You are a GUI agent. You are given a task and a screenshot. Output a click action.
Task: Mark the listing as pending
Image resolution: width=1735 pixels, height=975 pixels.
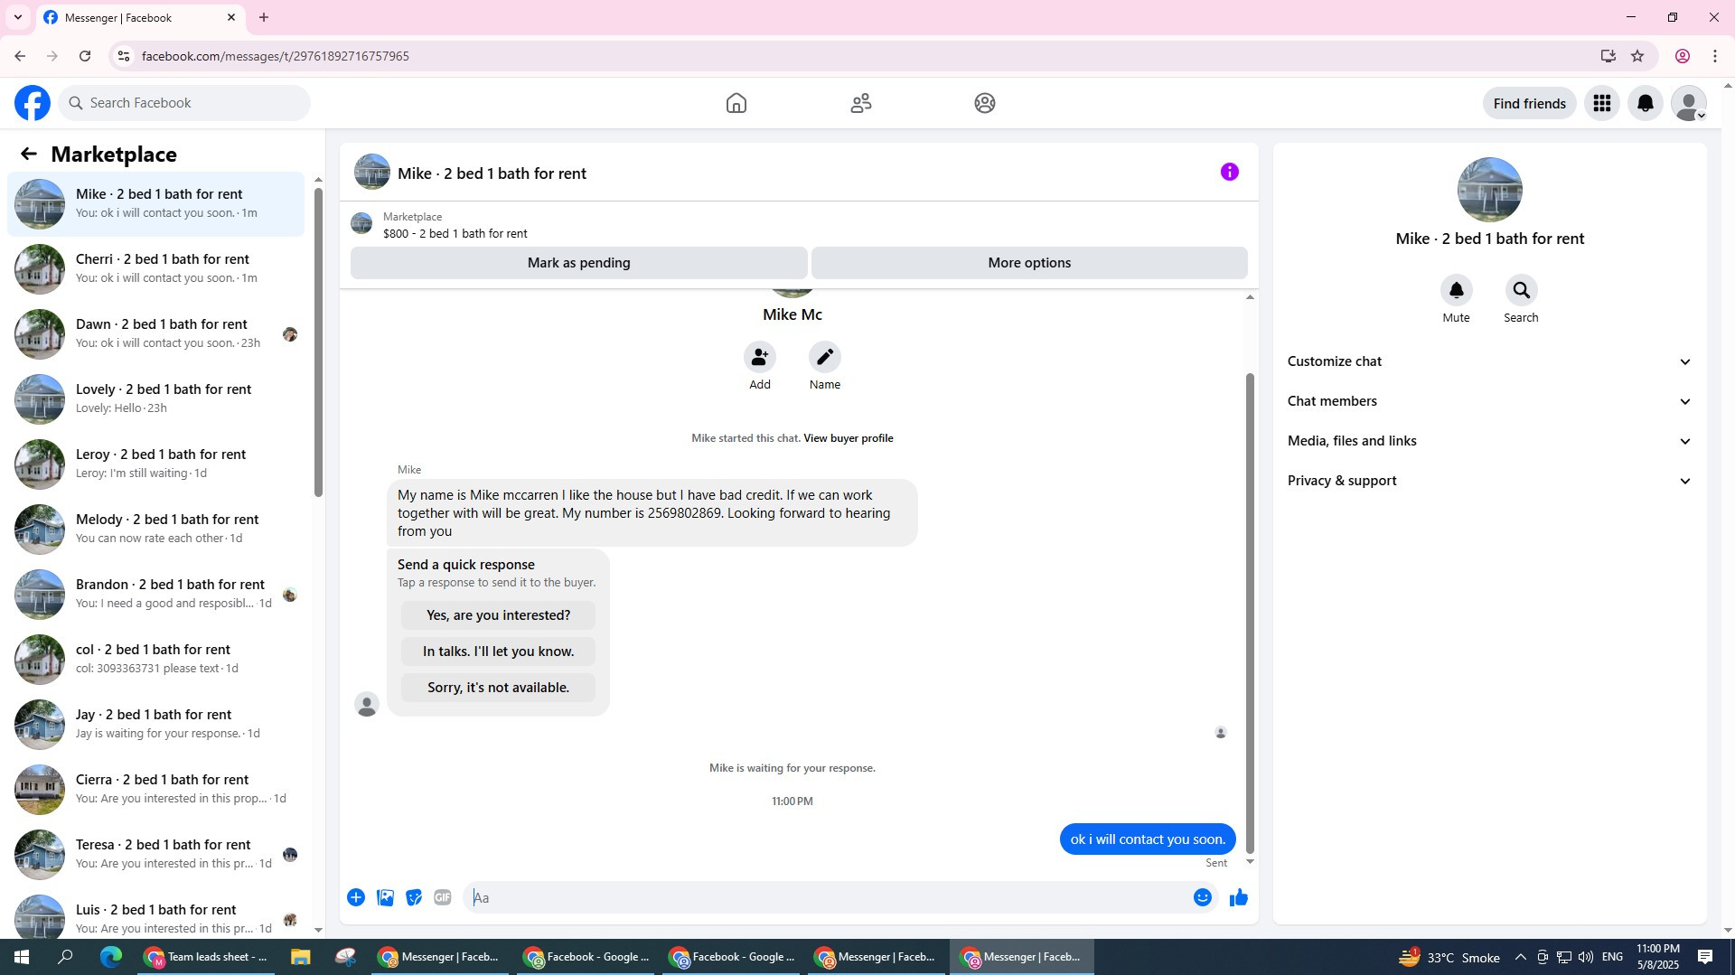pyautogui.click(x=579, y=263)
